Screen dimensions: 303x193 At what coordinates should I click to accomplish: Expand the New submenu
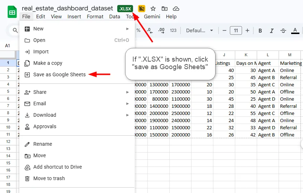point(77,29)
